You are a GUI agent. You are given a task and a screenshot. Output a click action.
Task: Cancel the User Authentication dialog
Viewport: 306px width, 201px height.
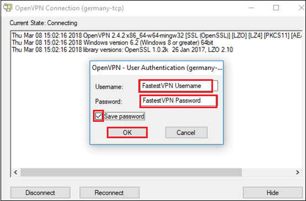pyautogui.click(x=186, y=133)
